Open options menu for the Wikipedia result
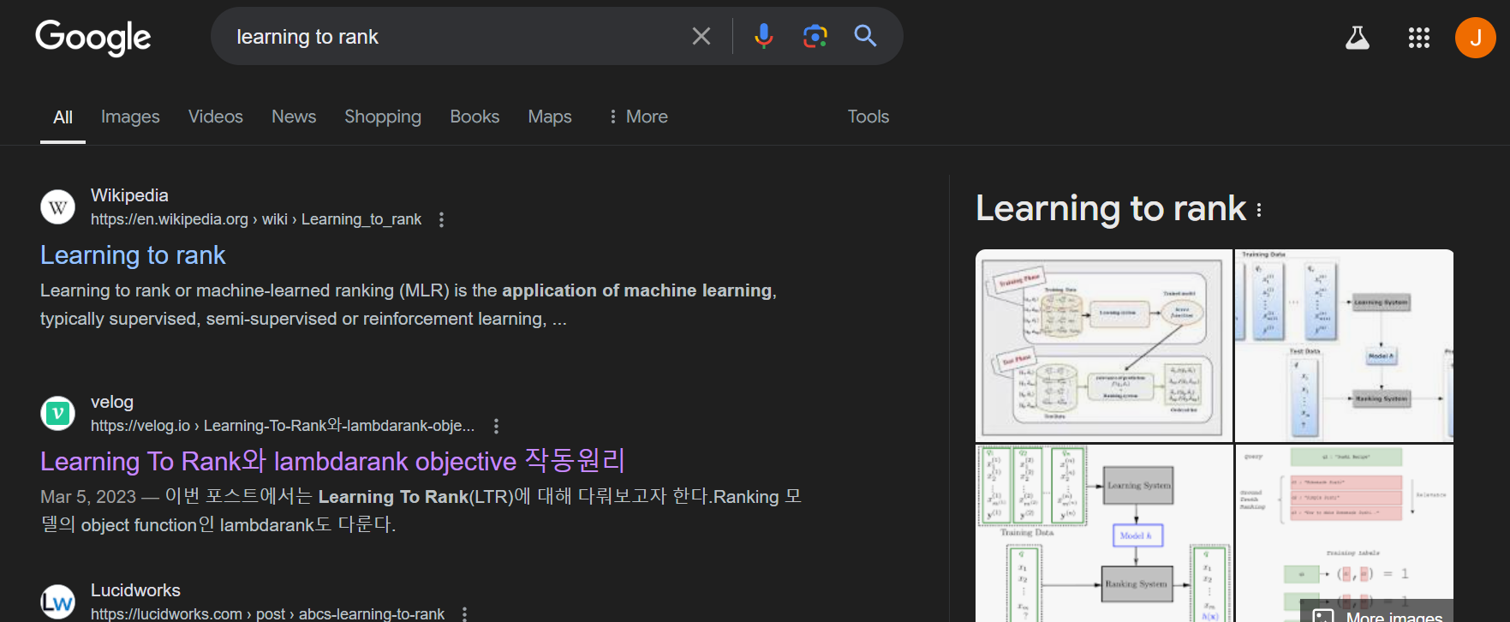Image resolution: width=1510 pixels, height=622 pixels. coord(441,219)
